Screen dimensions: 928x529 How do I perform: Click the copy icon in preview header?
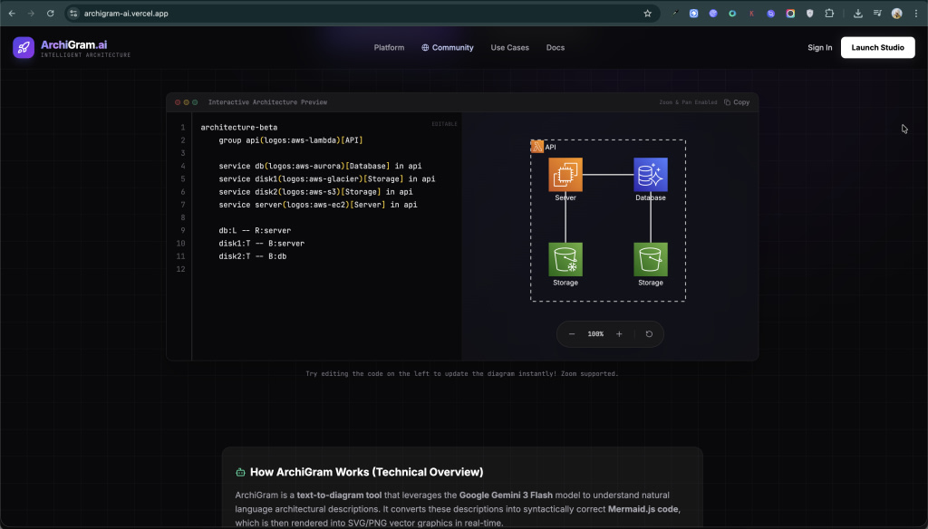pos(728,102)
